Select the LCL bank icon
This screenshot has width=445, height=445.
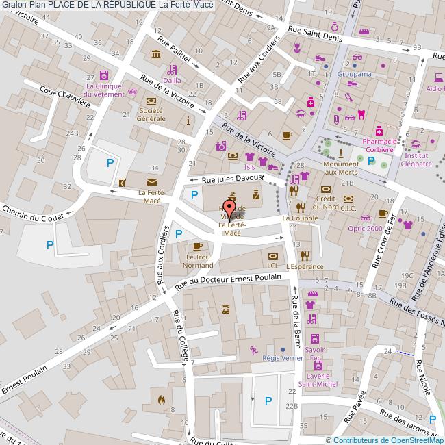[x=272, y=255]
